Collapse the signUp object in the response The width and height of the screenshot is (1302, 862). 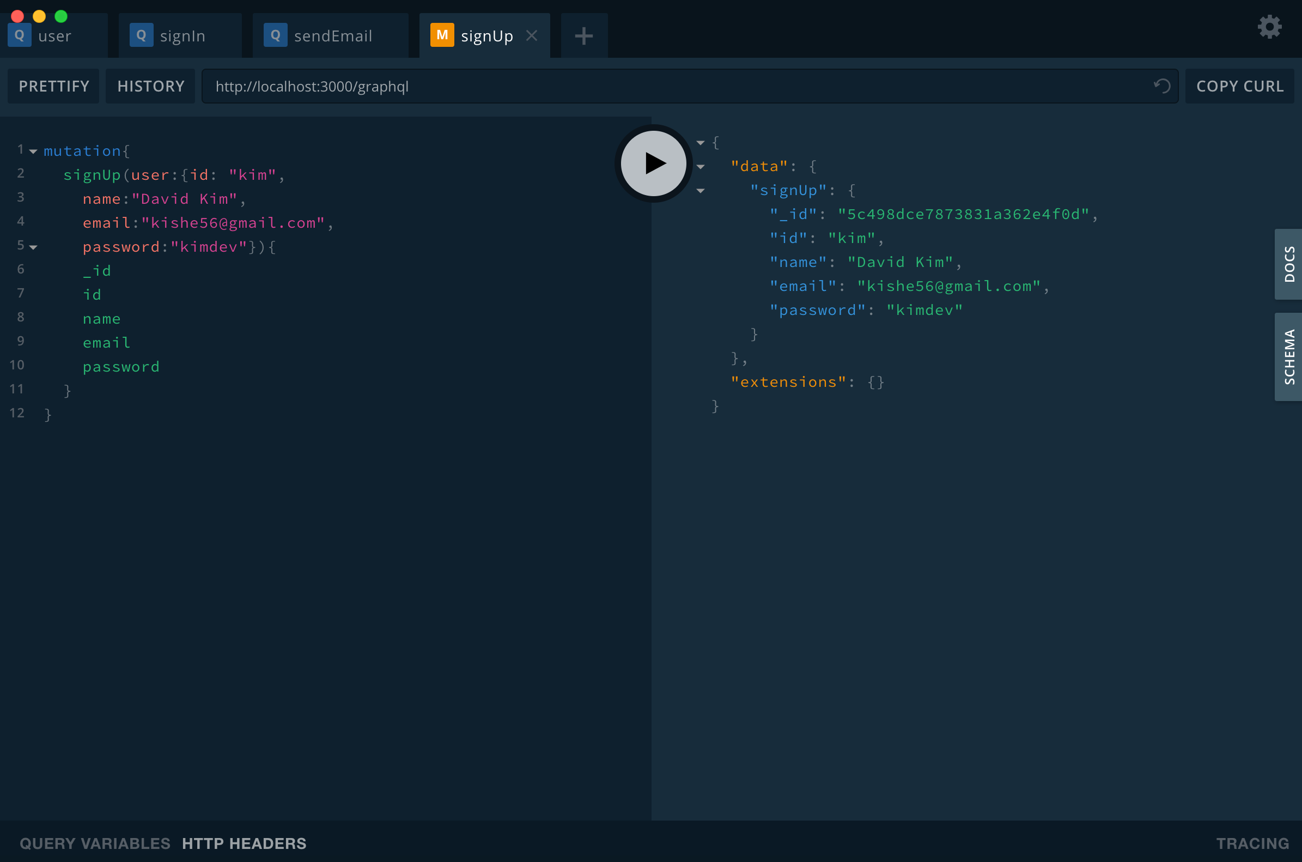point(700,191)
